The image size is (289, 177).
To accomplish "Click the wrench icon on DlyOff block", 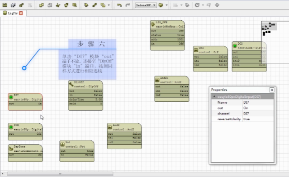I will click(x=71, y=84).
